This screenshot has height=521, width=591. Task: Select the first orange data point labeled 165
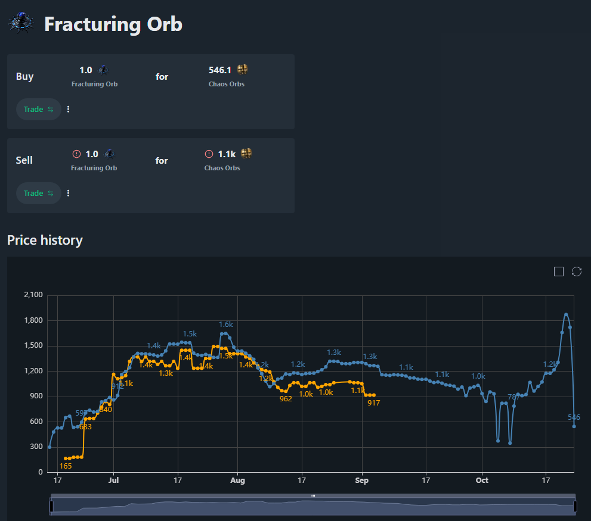click(65, 458)
